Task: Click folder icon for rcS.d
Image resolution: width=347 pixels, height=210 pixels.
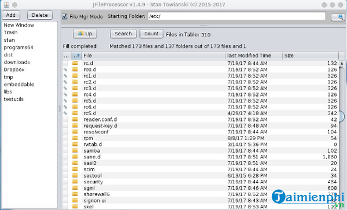Action: 75,113
